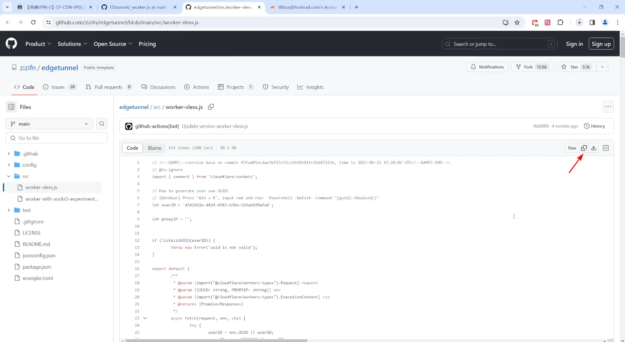Viewport: 625px width, 342px height.
Task: Expand the .github folder
Action: pos(9,154)
